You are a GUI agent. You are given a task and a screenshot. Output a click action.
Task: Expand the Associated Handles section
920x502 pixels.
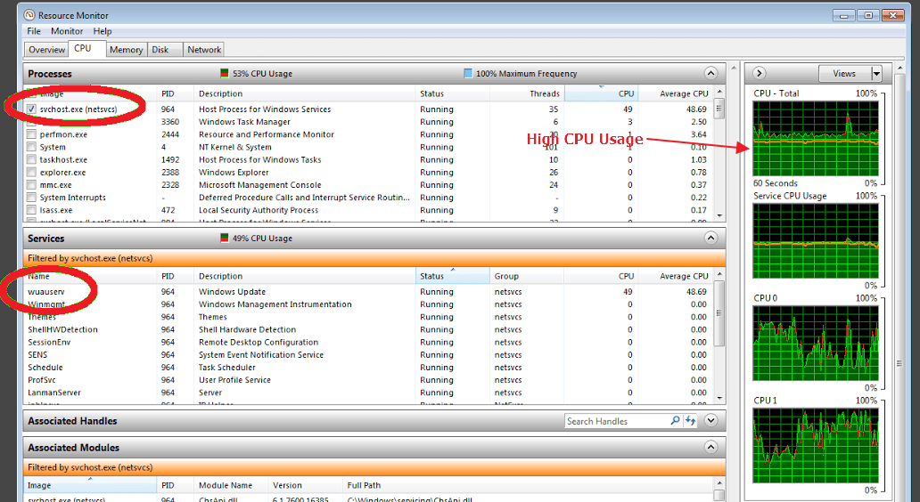tap(711, 421)
